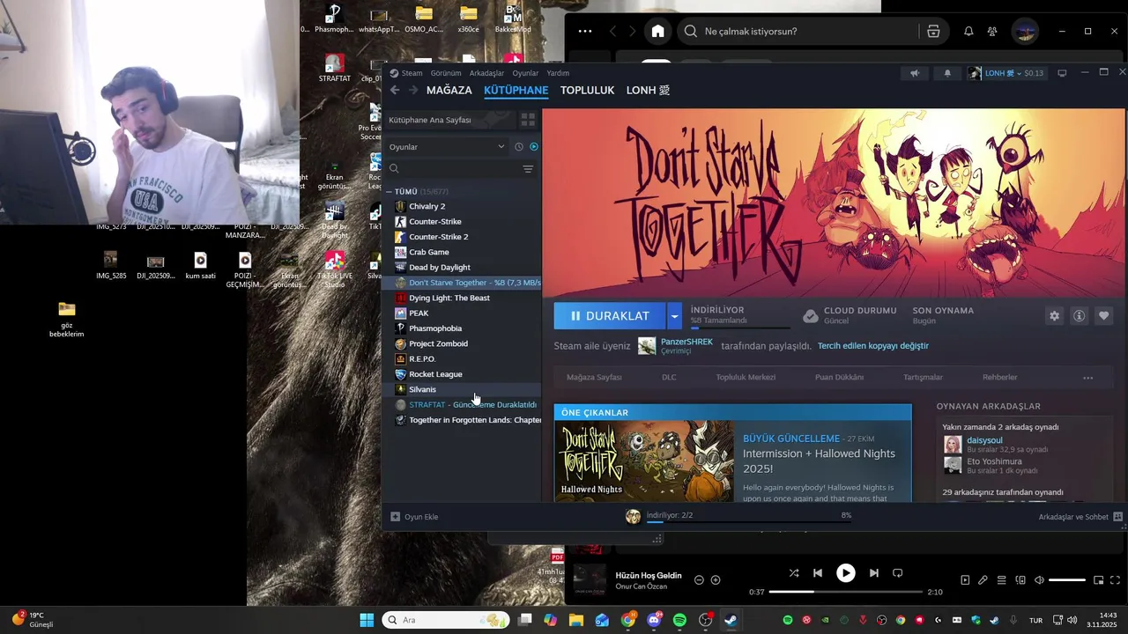Select Counter-Strike 2 in the game list

462,237
